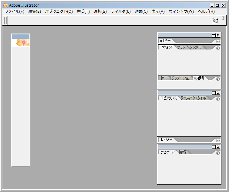Click the toolbox palette title bar
The height and width of the screenshot is (192, 229).
(21, 37)
